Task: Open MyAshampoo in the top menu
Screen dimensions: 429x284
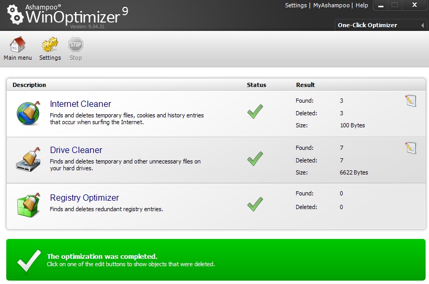Action: 331,5
